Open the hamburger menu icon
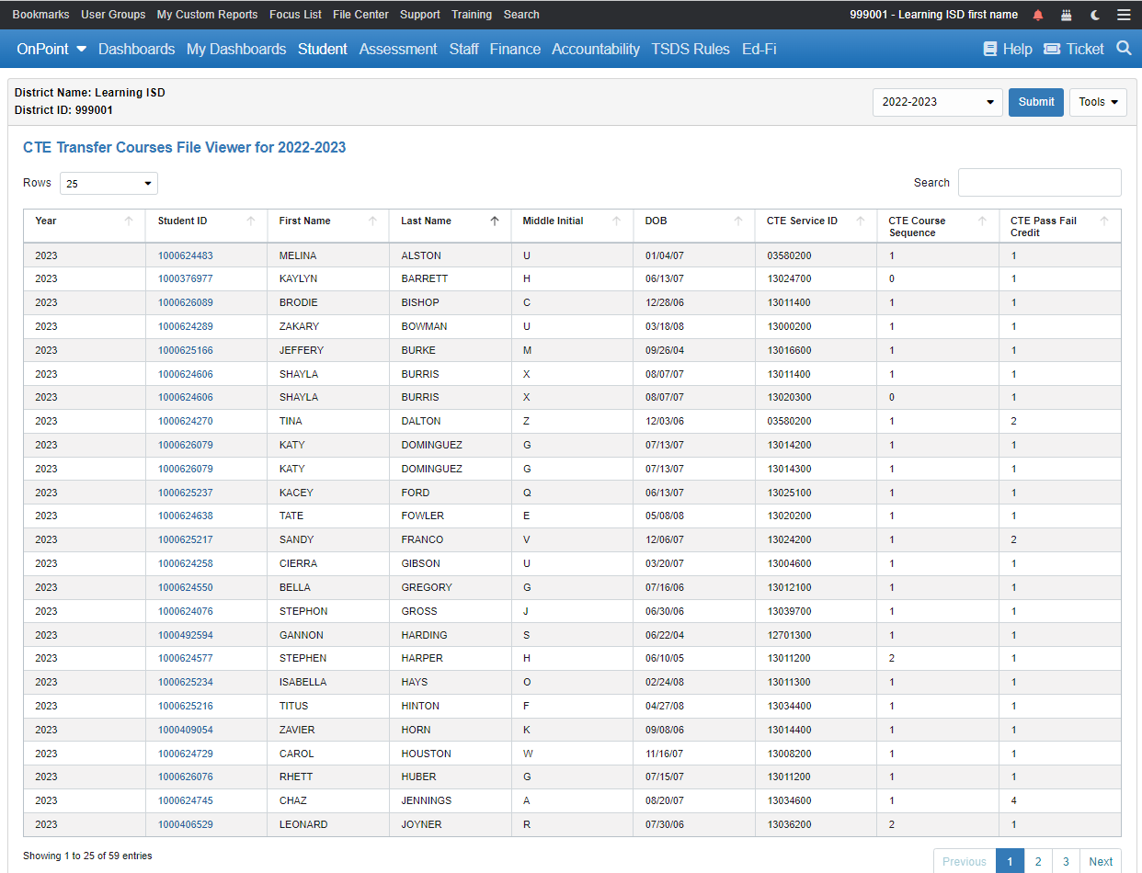This screenshot has width=1142, height=873. coord(1124,15)
